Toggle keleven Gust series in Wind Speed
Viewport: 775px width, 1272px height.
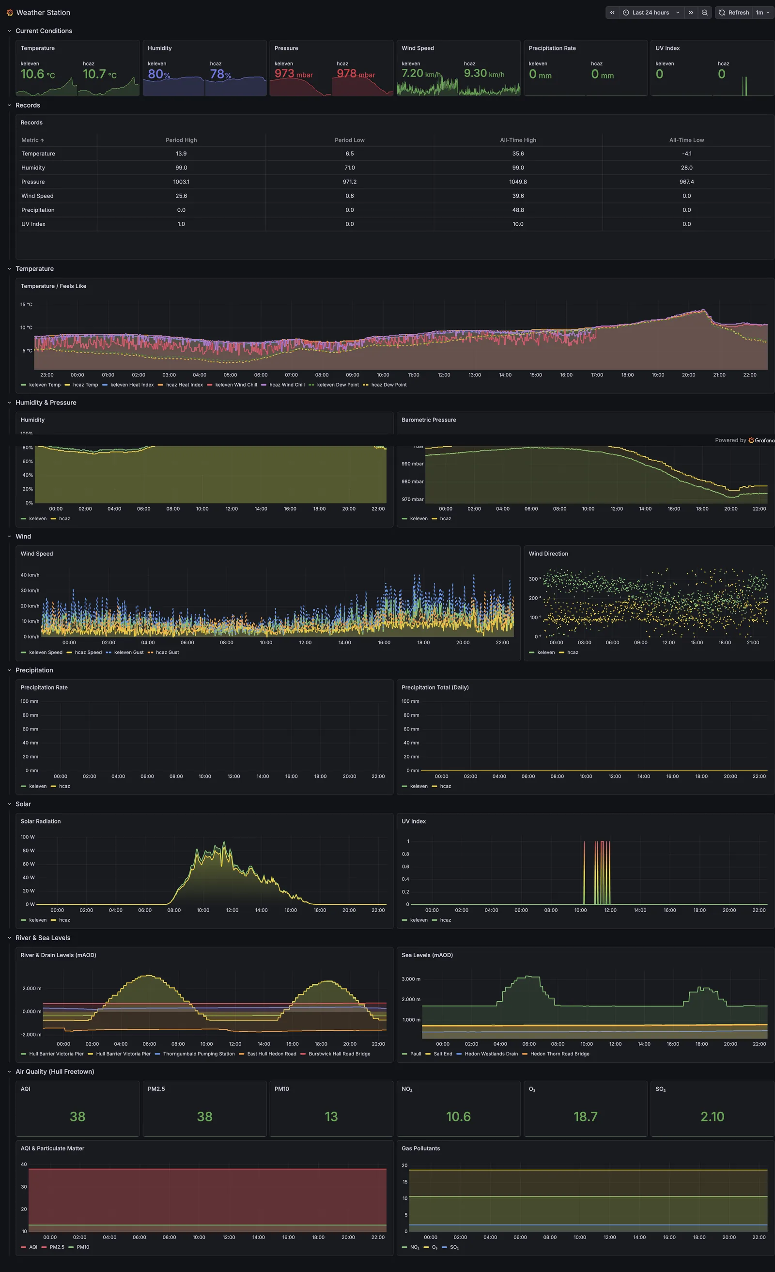click(128, 652)
